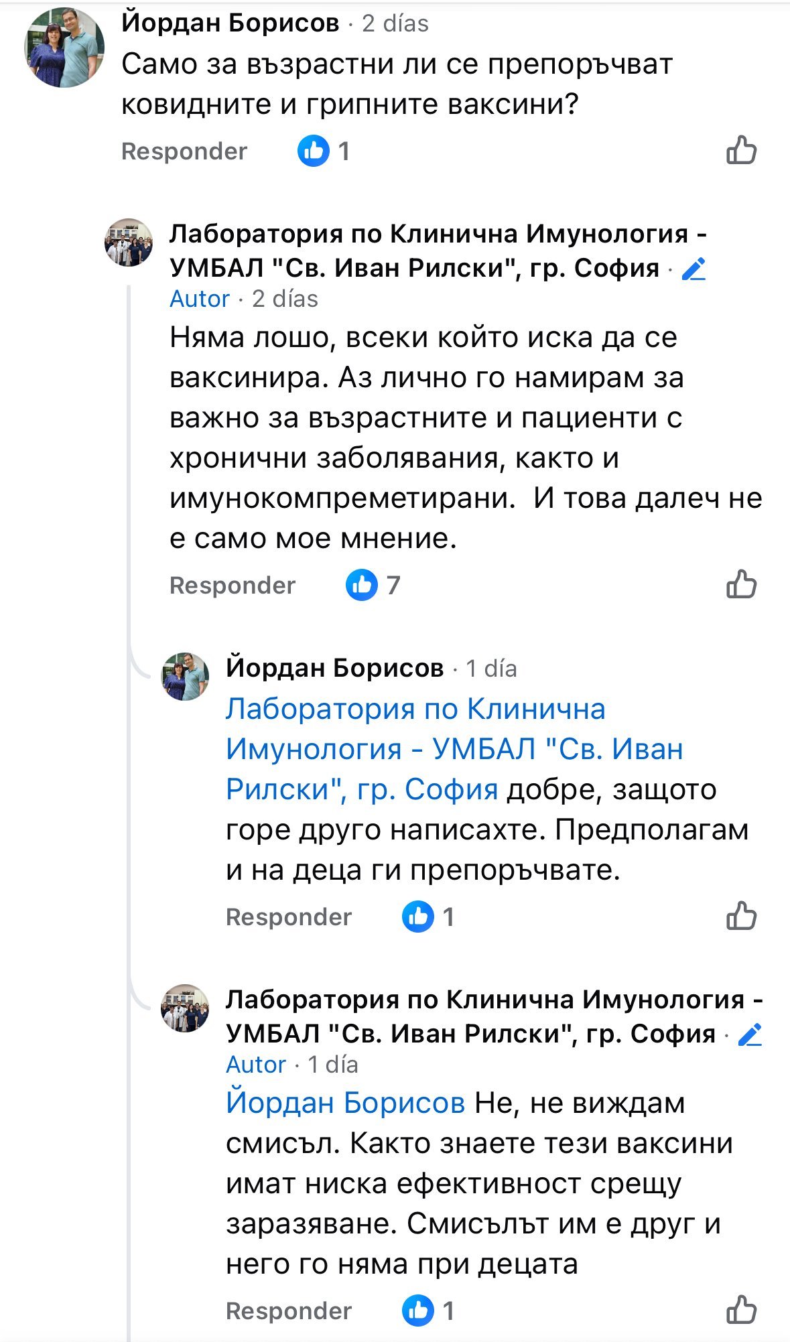Tap Йордан Борисов's avatar on the top comment
The image size is (790, 1342).
(x=64, y=48)
